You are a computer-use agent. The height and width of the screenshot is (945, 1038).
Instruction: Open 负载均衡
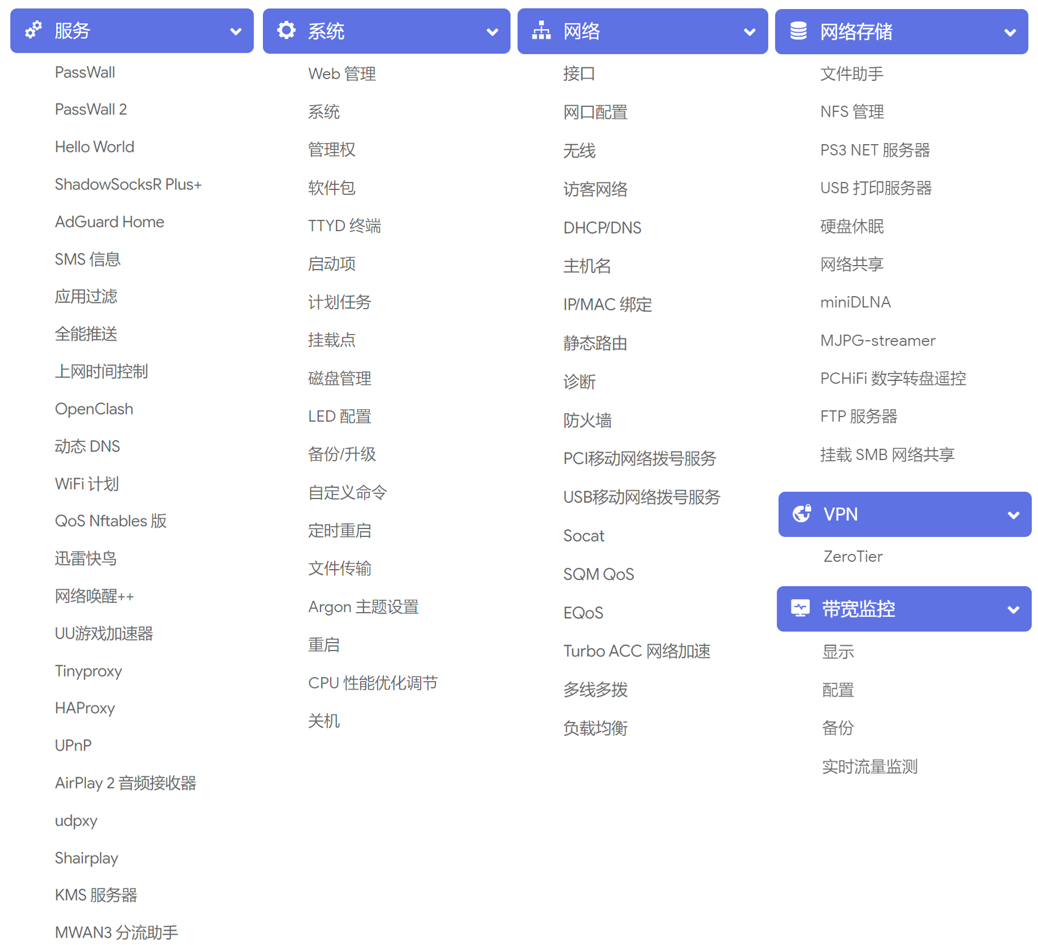595,728
